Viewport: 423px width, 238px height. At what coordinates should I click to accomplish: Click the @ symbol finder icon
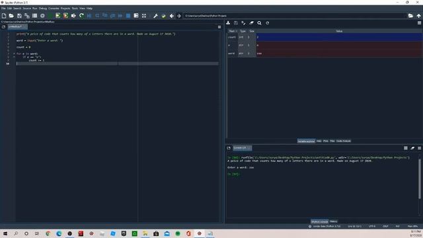pyautogui.click(x=42, y=16)
